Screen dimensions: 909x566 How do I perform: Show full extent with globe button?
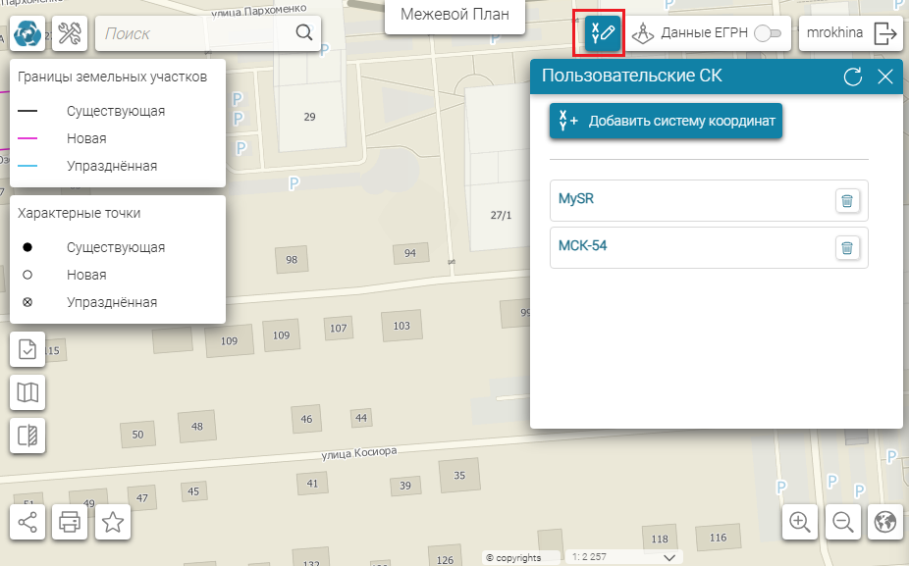884,523
